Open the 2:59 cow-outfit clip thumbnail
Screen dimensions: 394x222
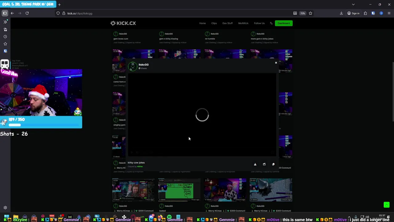pos(225,190)
